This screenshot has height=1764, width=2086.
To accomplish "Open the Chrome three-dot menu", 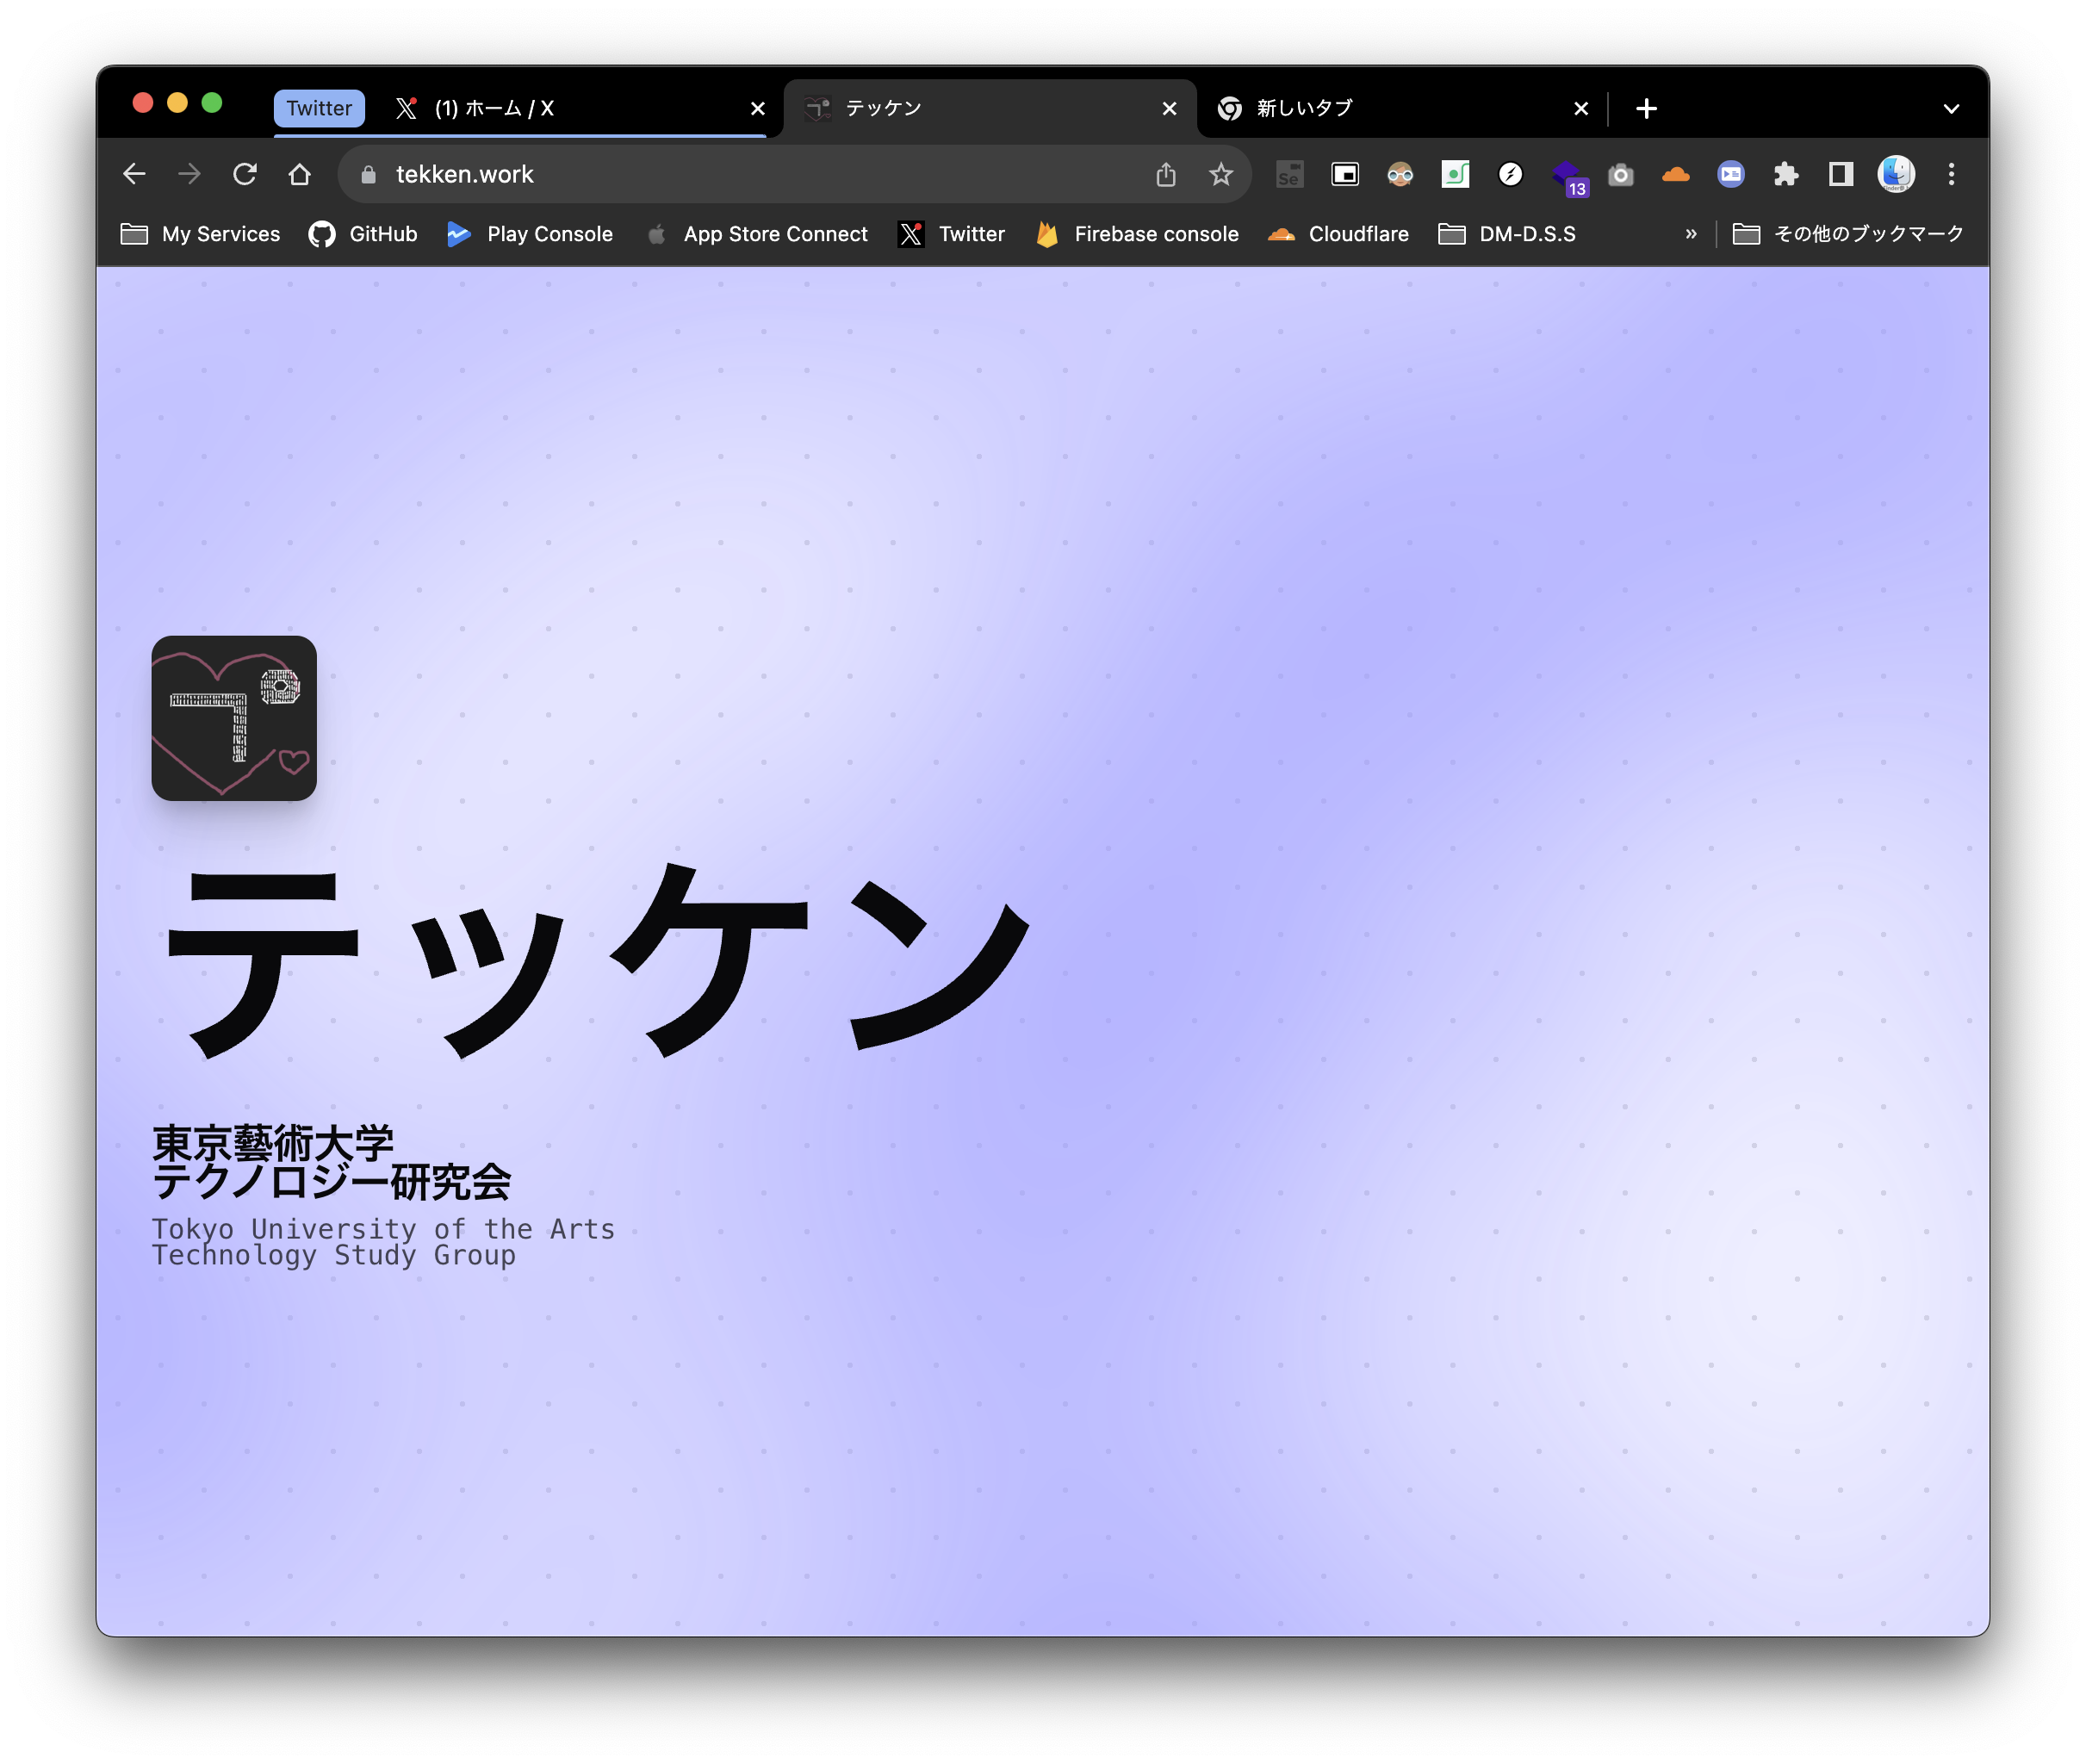I will coord(1951,175).
